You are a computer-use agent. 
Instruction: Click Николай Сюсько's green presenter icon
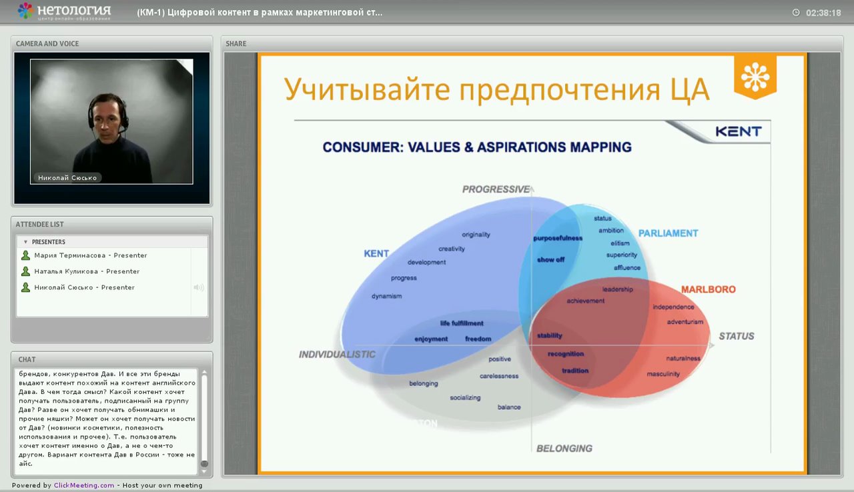click(x=25, y=287)
